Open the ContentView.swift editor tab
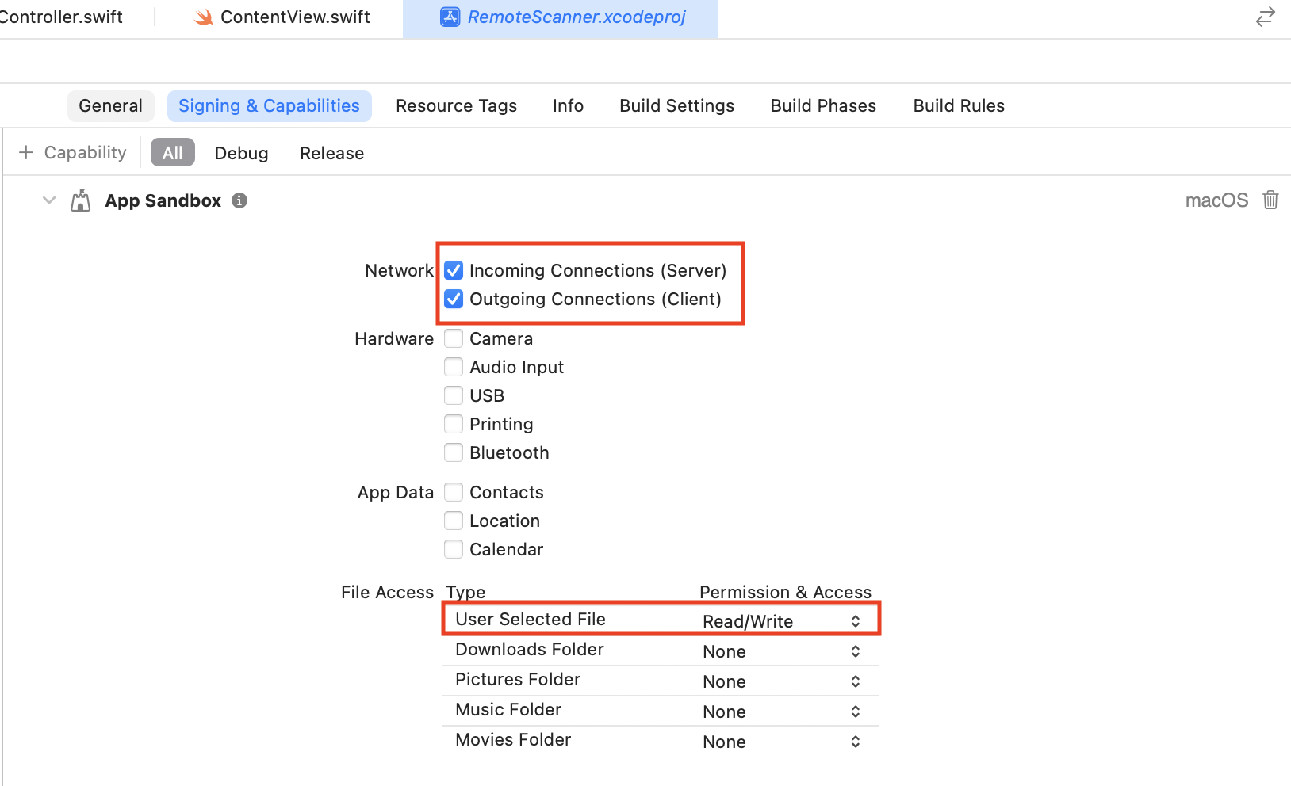The image size is (1291, 786). tap(294, 17)
